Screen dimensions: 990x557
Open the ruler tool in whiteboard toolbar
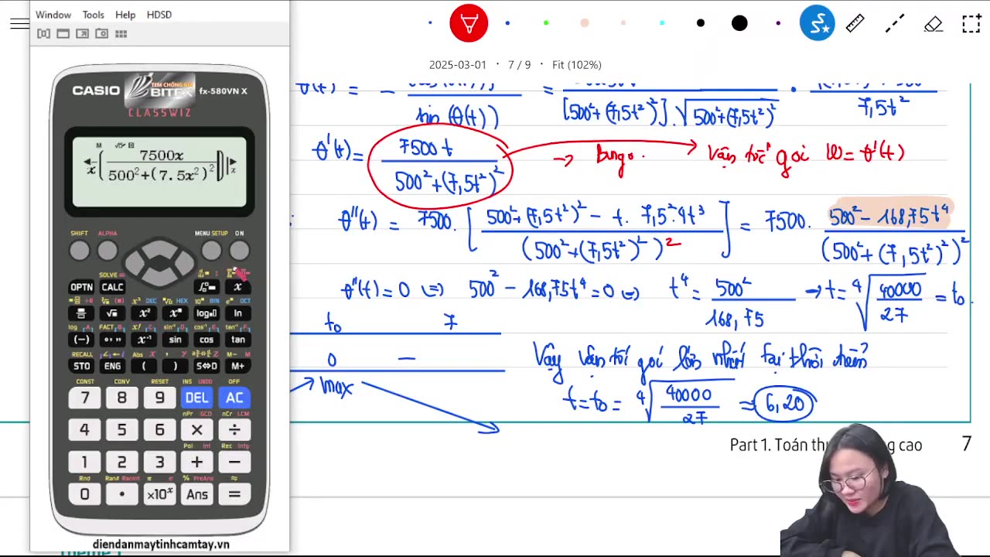(x=855, y=23)
